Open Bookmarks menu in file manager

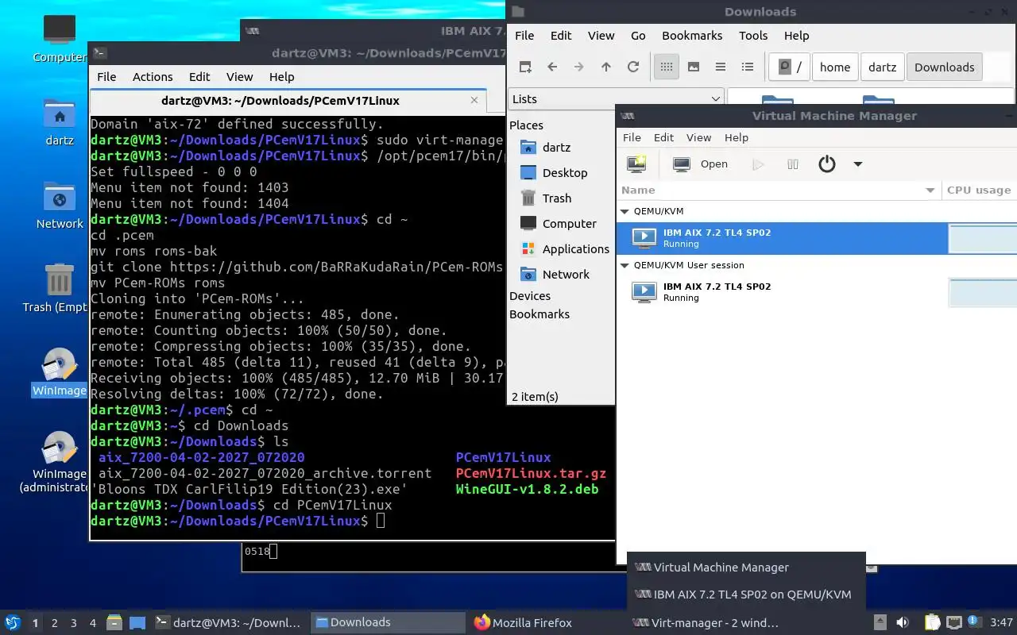click(692, 36)
